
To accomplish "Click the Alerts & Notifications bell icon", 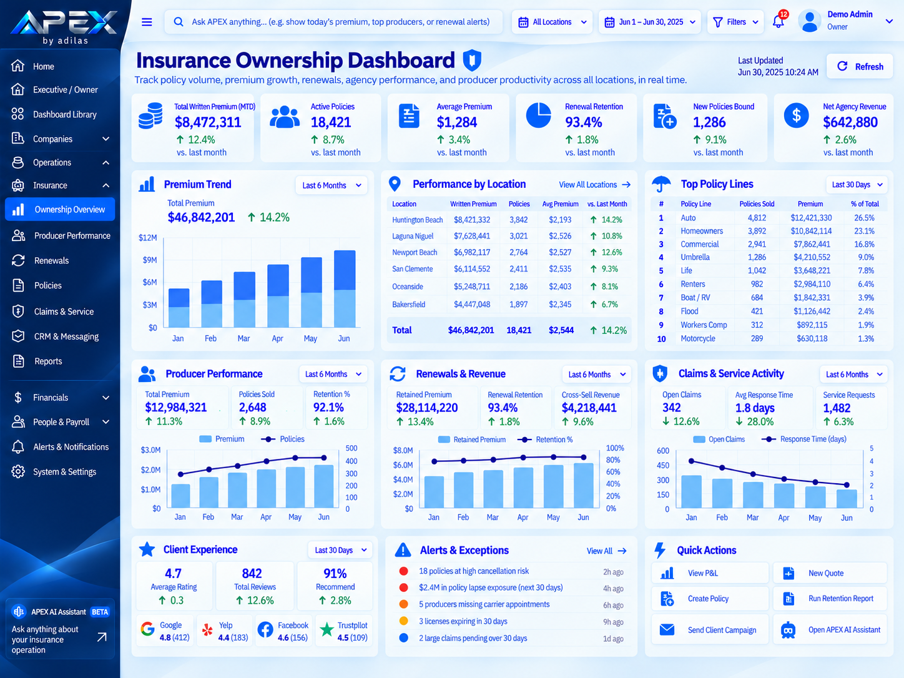I will [x=19, y=447].
